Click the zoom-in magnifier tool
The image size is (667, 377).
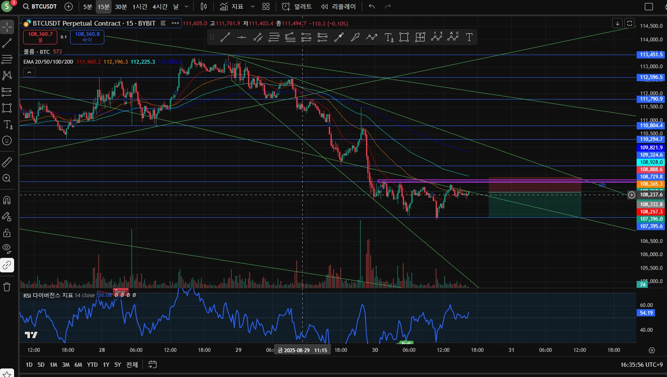(x=7, y=178)
